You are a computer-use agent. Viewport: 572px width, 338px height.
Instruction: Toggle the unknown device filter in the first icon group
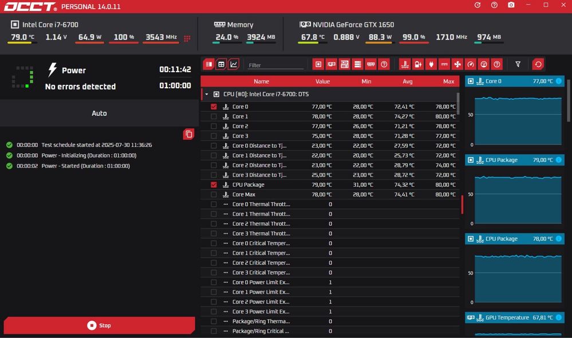(x=384, y=64)
